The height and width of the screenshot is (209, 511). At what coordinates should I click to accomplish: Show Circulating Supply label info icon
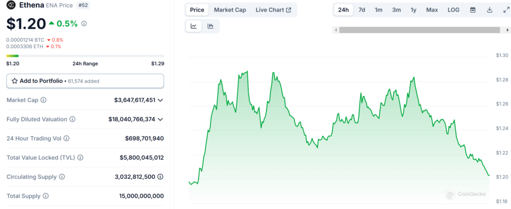61,177
